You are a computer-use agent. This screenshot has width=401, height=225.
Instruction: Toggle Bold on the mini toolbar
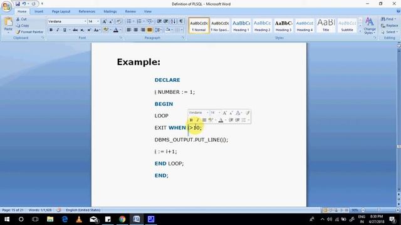[x=191, y=120]
